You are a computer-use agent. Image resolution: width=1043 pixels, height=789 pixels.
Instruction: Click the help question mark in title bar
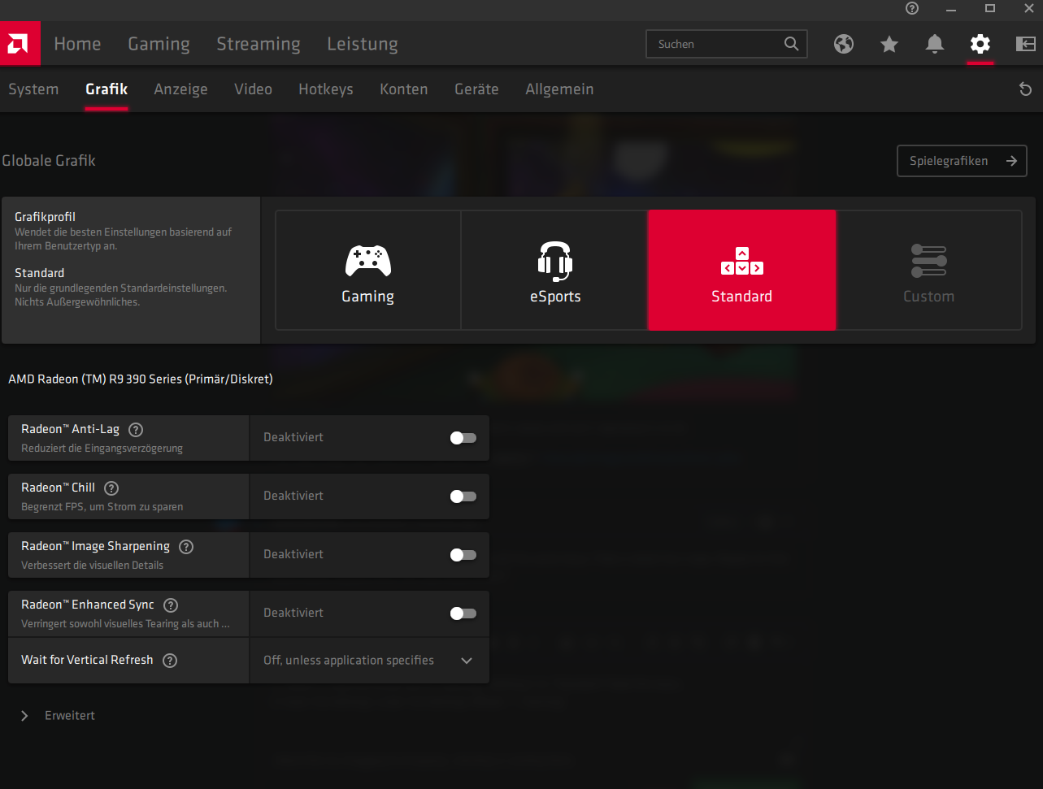pyautogui.click(x=912, y=8)
